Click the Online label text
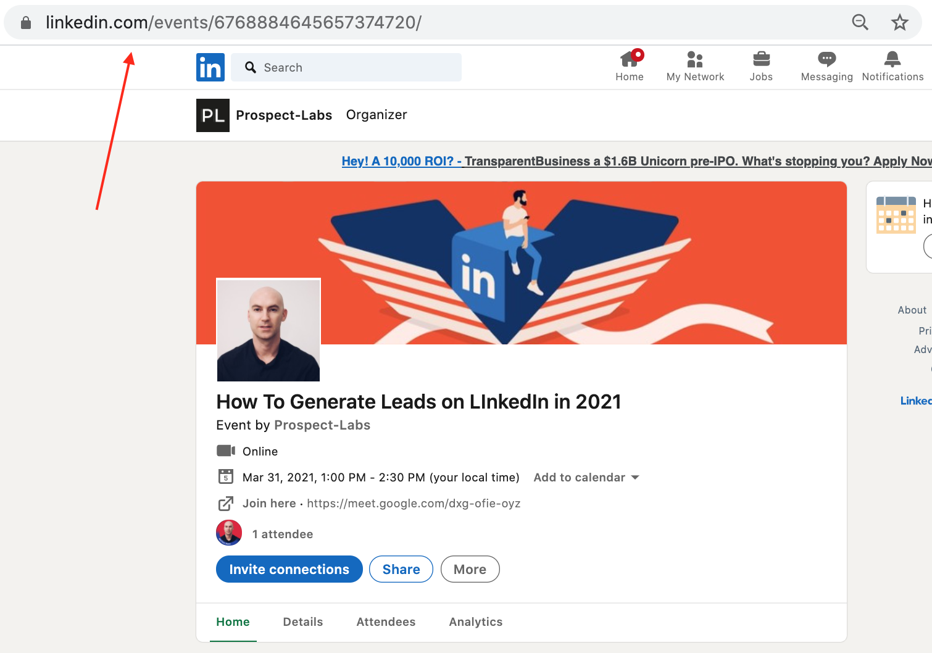The height and width of the screenshot is (653, 932). [x=260, y=451]
